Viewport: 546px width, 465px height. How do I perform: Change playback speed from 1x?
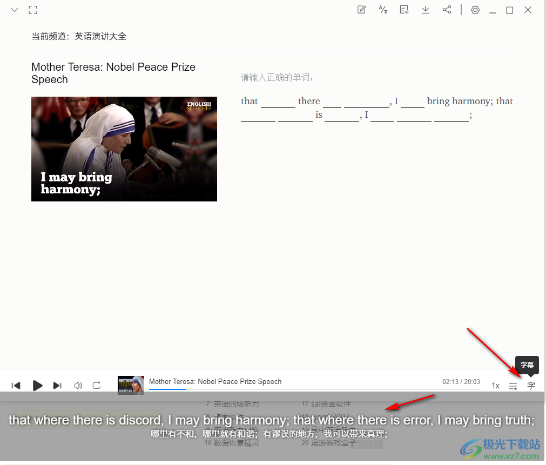[x=496, y=386]
